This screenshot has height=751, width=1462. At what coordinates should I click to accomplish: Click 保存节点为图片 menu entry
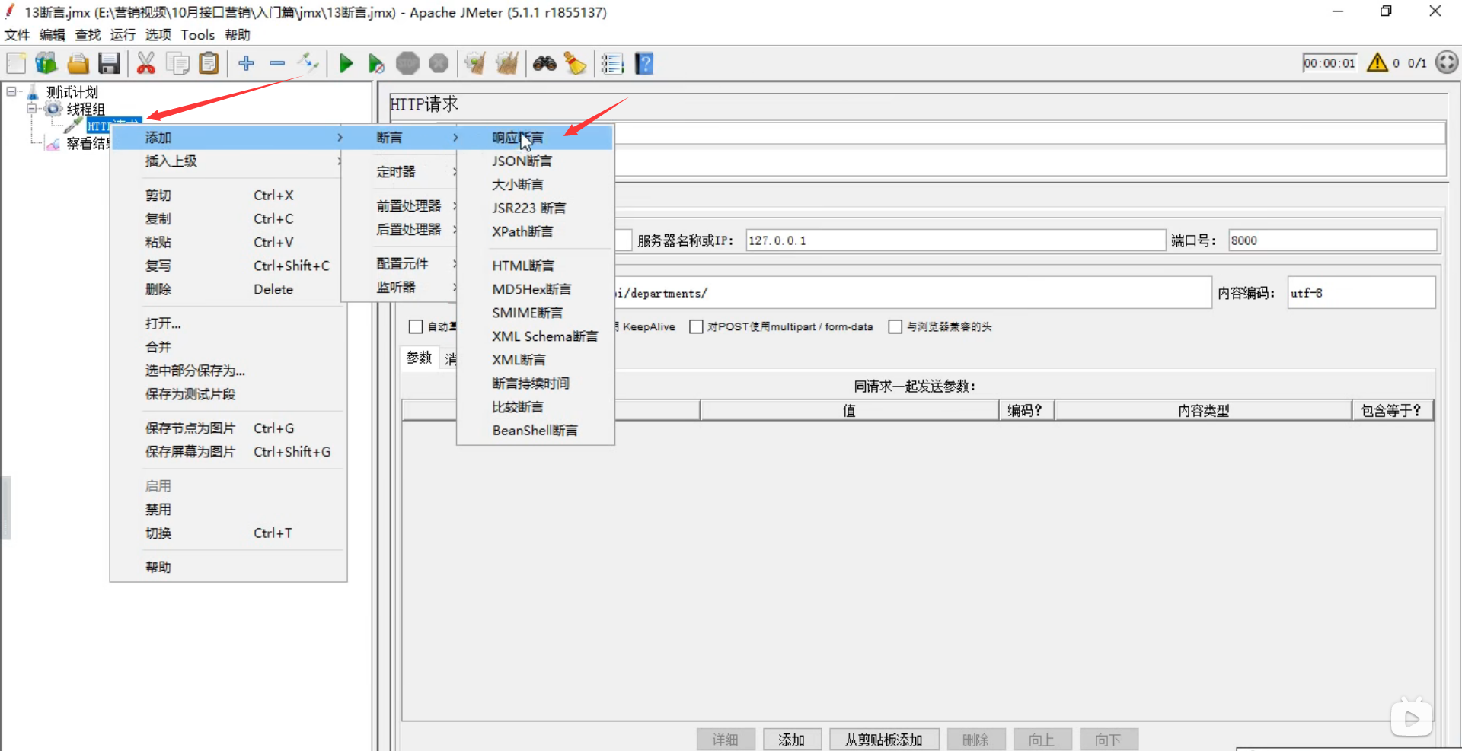click(228, 428)
